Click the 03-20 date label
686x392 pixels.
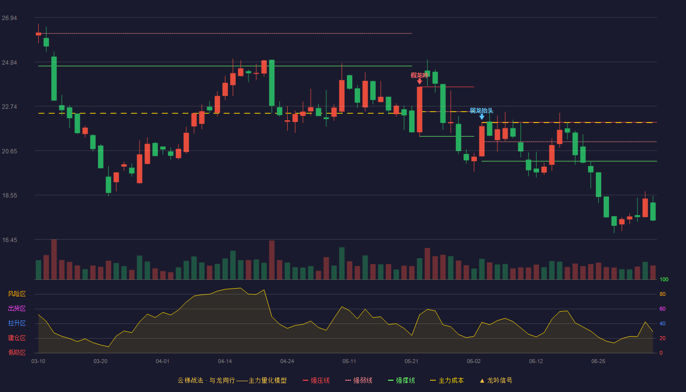click(x=100, y=361)
